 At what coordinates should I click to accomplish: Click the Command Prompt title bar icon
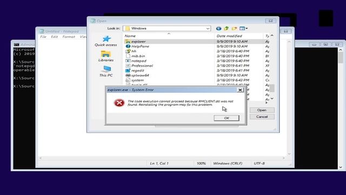click(x=17, y=44)
